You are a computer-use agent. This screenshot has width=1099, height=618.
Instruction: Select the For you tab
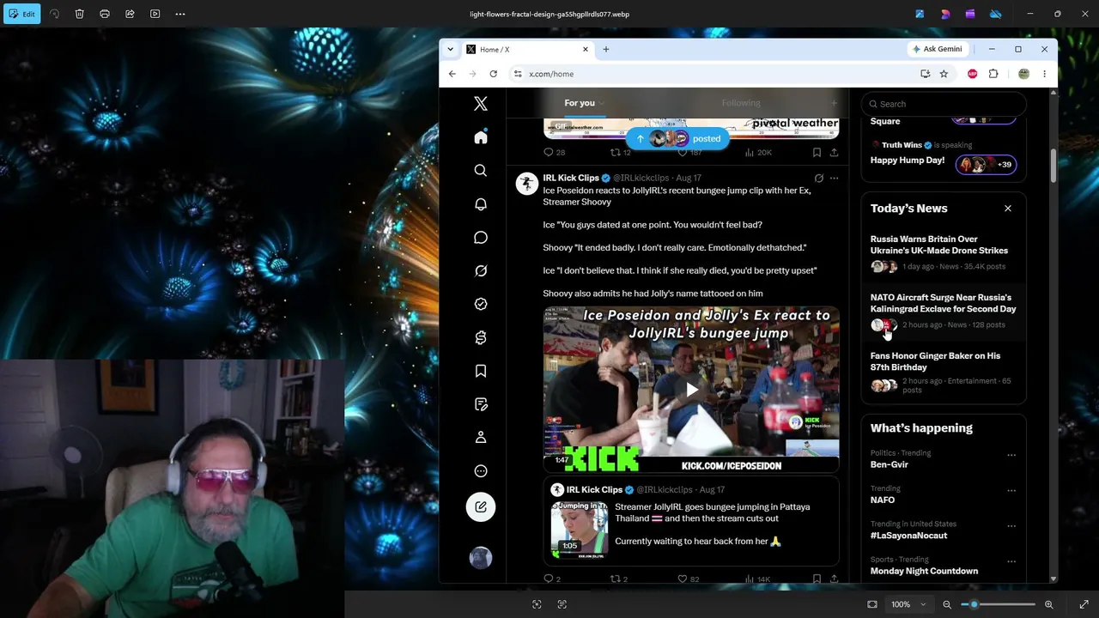click(580, 103)
